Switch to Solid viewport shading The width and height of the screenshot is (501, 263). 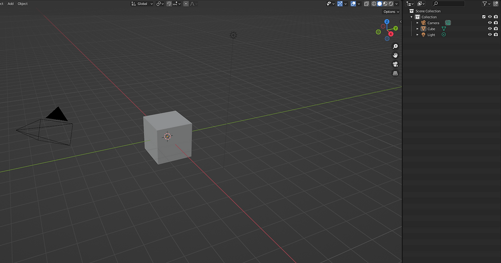tap(379, 4)
